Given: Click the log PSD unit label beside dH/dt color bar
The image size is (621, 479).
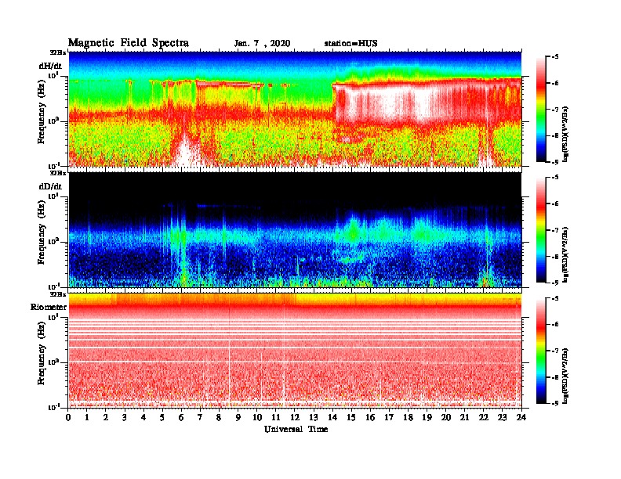Looking at the screenshot, I should pyautogui.click(x=565, y=135).
